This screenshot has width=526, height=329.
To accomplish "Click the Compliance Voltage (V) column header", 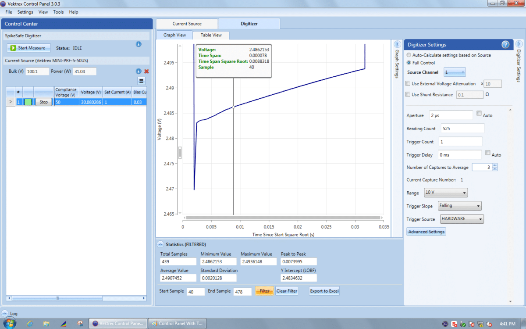I will [x=66, y=92].
